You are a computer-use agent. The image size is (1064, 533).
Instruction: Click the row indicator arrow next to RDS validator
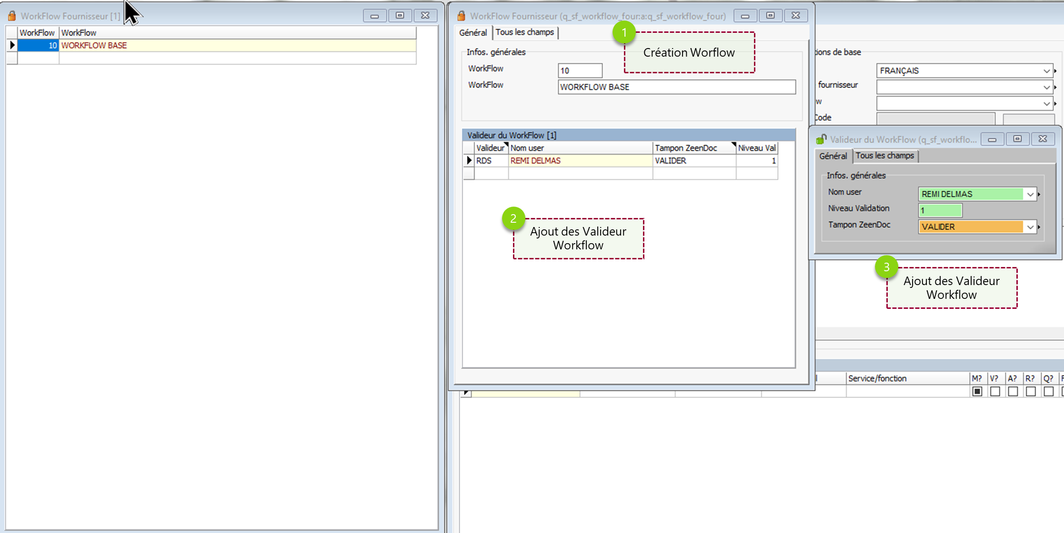point(469,161)
